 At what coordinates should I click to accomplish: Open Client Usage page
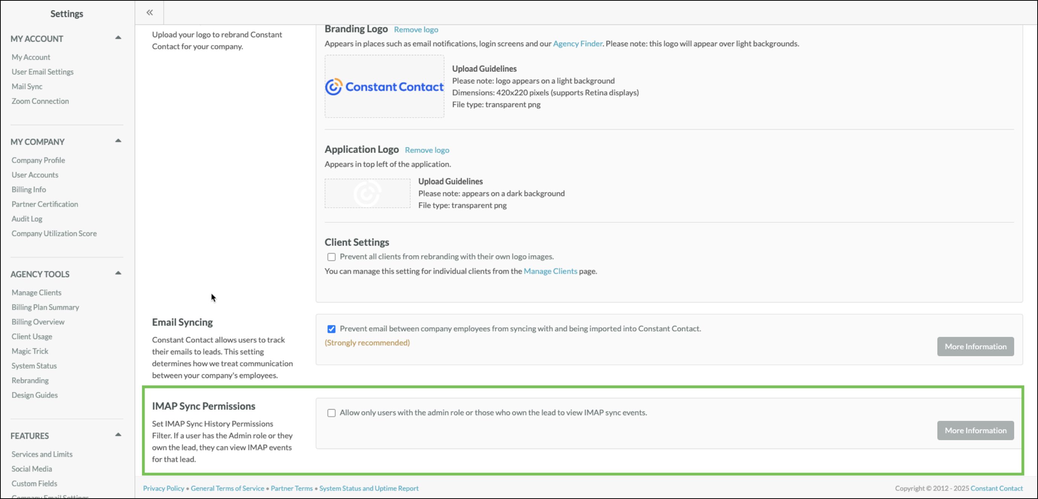click(32, 336)
